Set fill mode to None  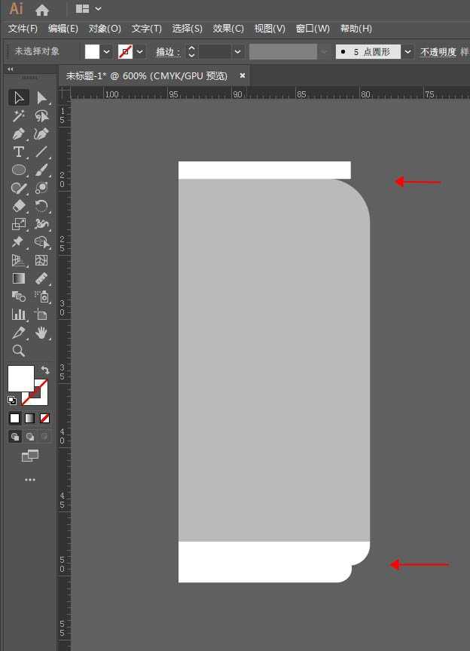click(x=44, y=418)
